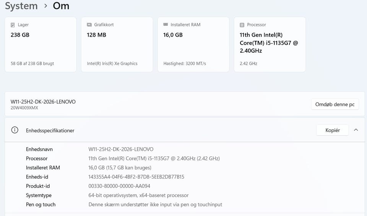Click the storage (Lager) icon
The width and height of the screenshot is (367, 216).
tap(13, 25)
